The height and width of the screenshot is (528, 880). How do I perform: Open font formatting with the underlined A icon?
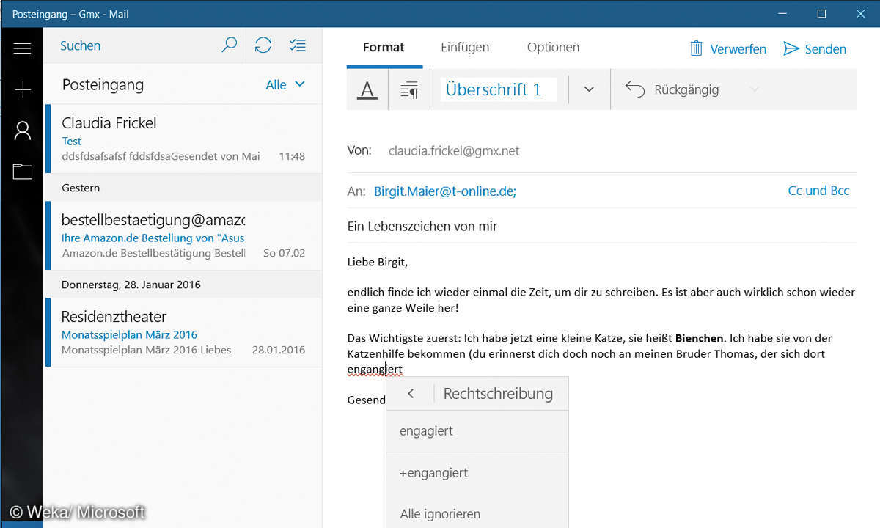coord(367,89)
